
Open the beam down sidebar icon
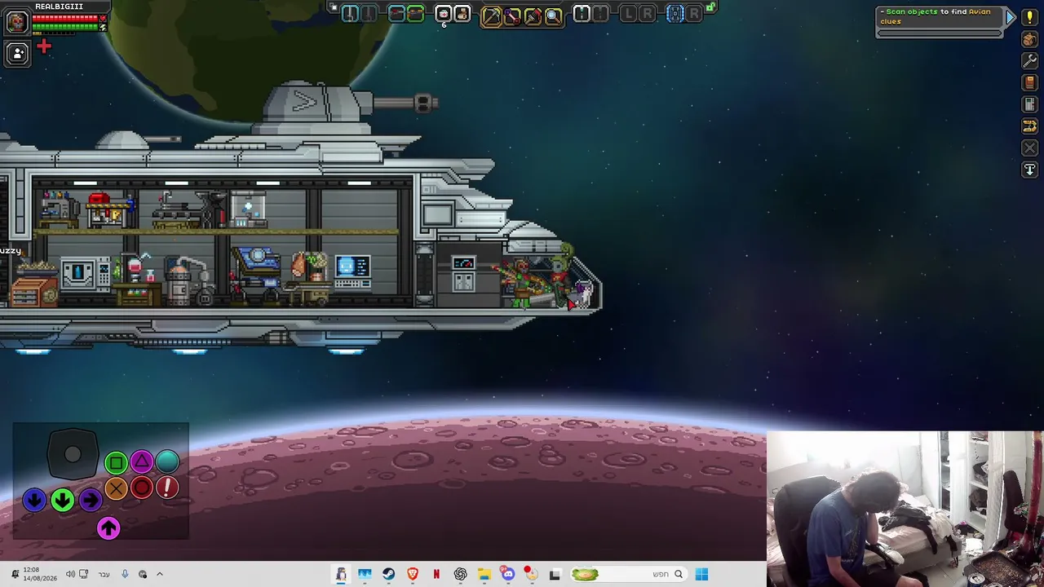1029,170
